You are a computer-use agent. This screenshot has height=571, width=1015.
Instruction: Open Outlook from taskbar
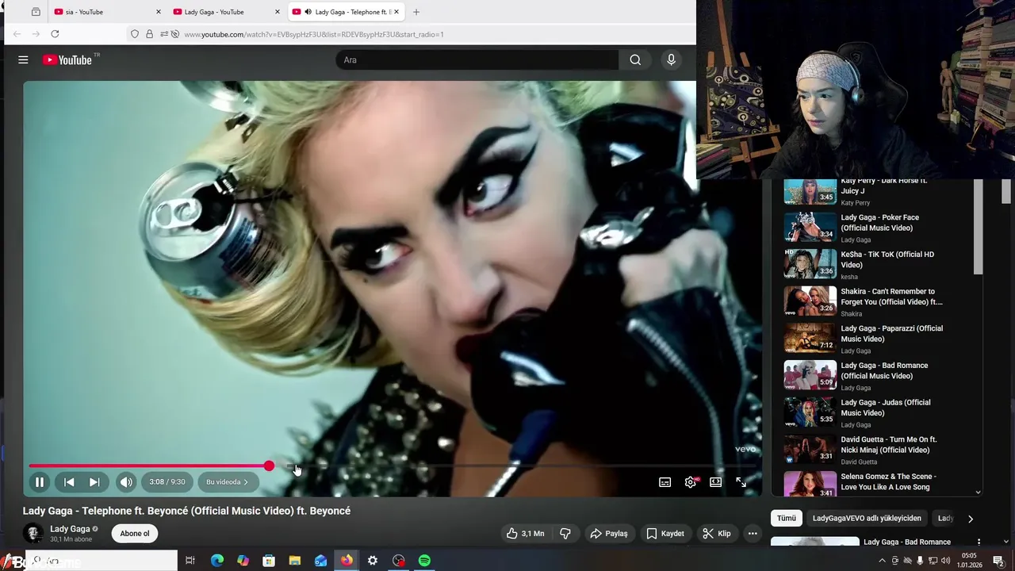pyautogui.click(x=320, y=561)
